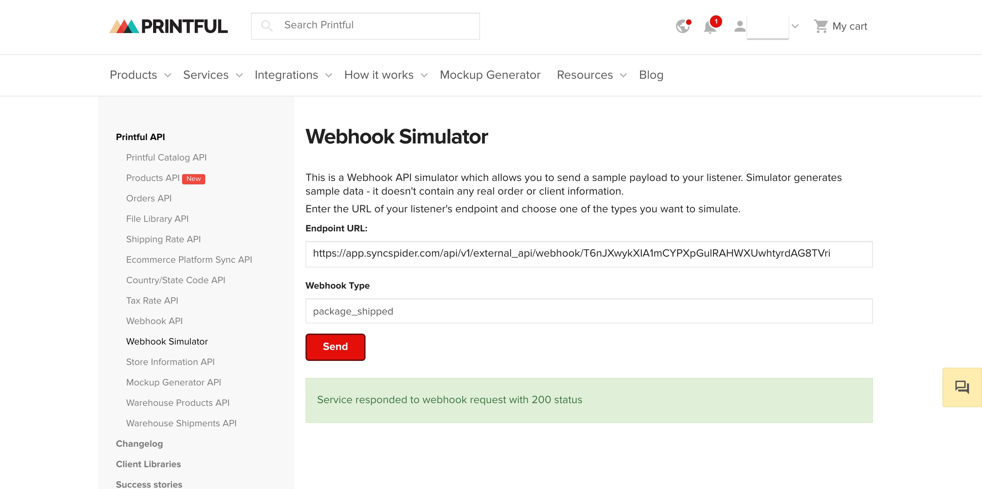Open the Blog page
The image size is (982, 489).
(x=651, y=75)
